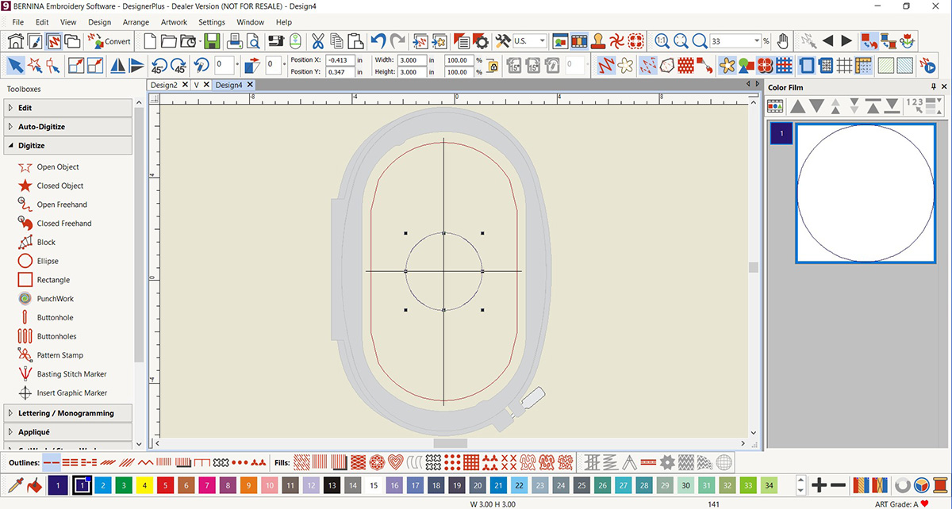Rotate 45 degrees clockwise
This screenshot has width=952, height=509.
tap(178, 65)
